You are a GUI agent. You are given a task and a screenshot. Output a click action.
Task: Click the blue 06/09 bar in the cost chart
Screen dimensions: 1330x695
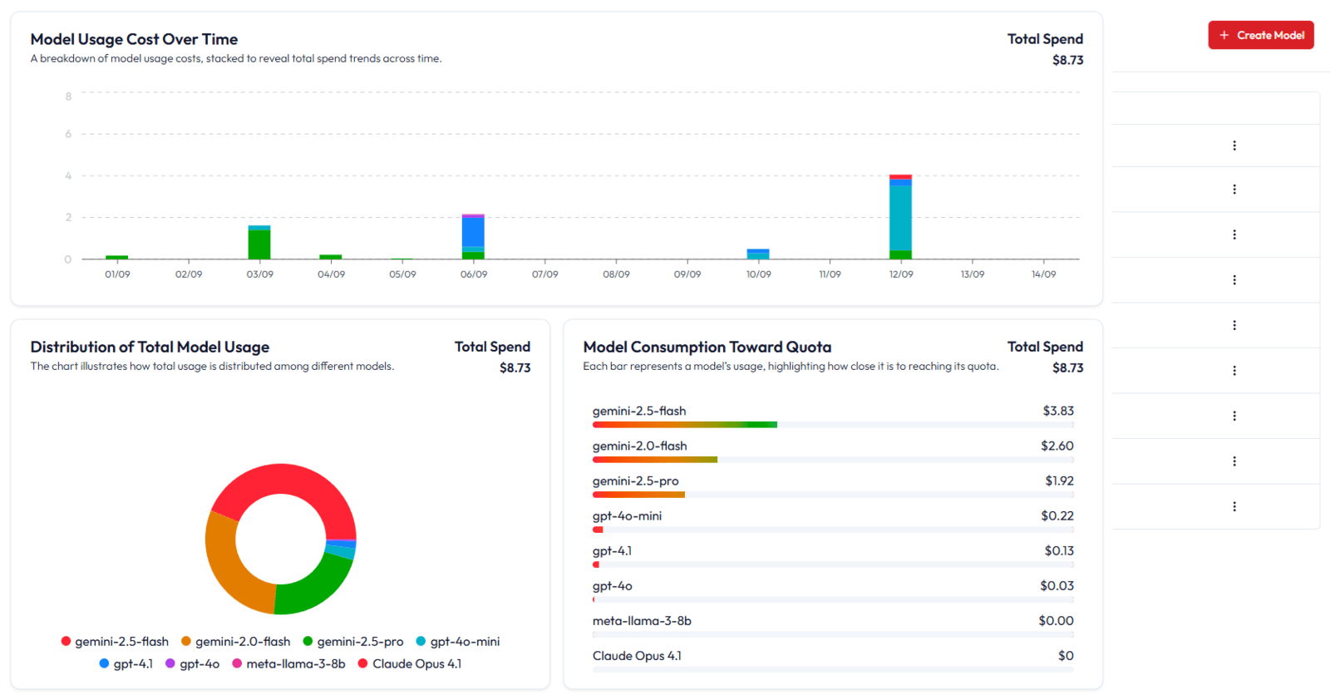click(473, 231)
